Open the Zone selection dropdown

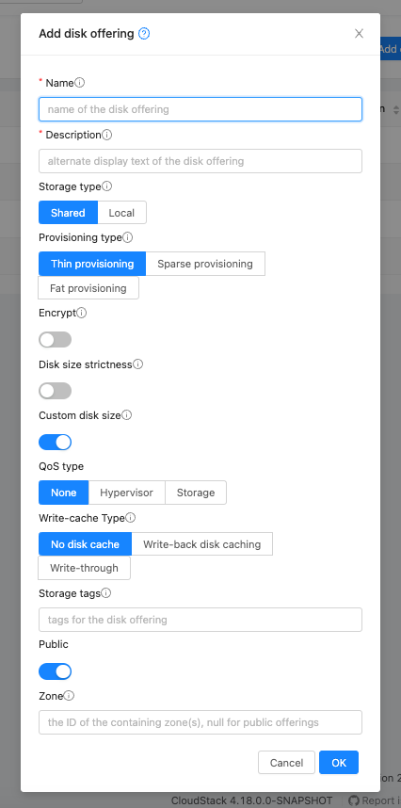tap(200, 722)
